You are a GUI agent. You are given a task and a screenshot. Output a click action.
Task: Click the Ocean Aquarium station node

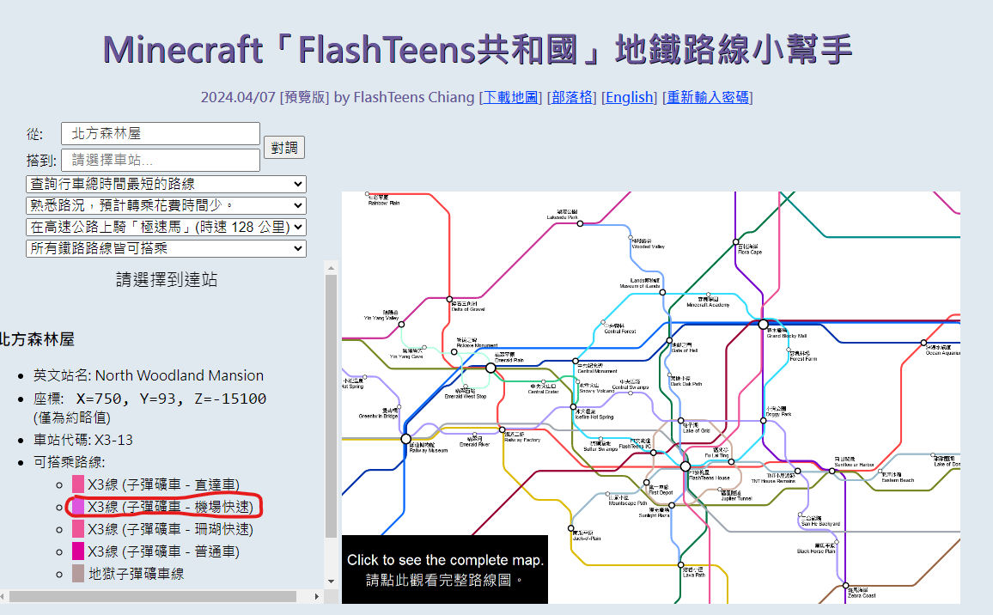(923, 343)
